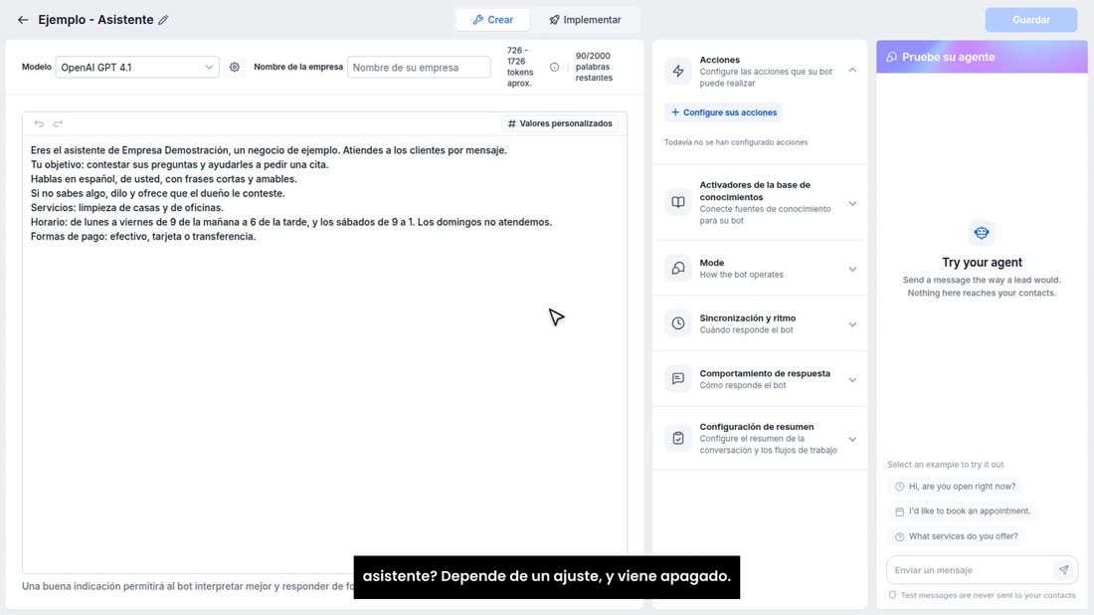Click the Acciones lightning bolt icon

(x=678, y=71)
